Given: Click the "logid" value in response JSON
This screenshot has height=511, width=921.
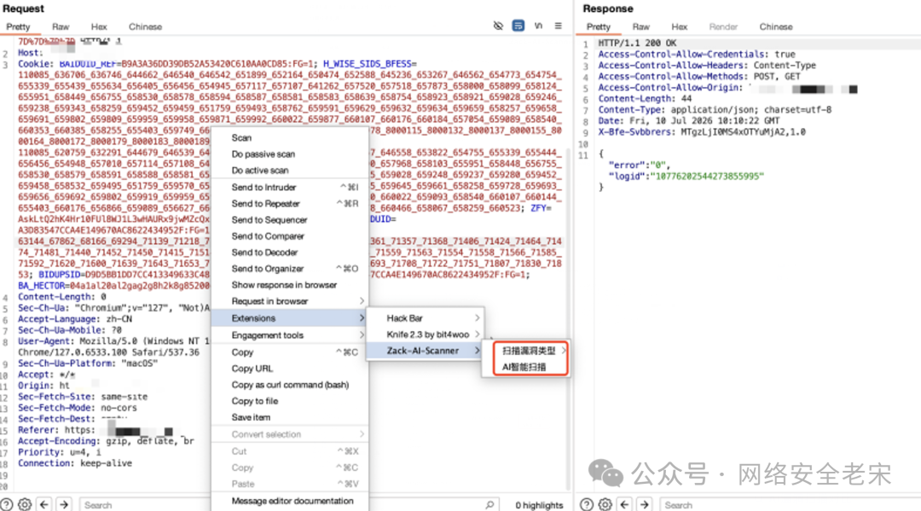Looking at the screenshot, I should [x=710, y=177].
